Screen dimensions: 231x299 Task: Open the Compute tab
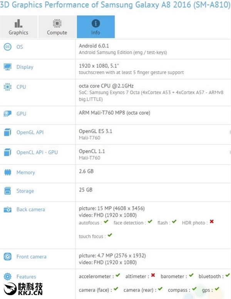pos(57,27)
